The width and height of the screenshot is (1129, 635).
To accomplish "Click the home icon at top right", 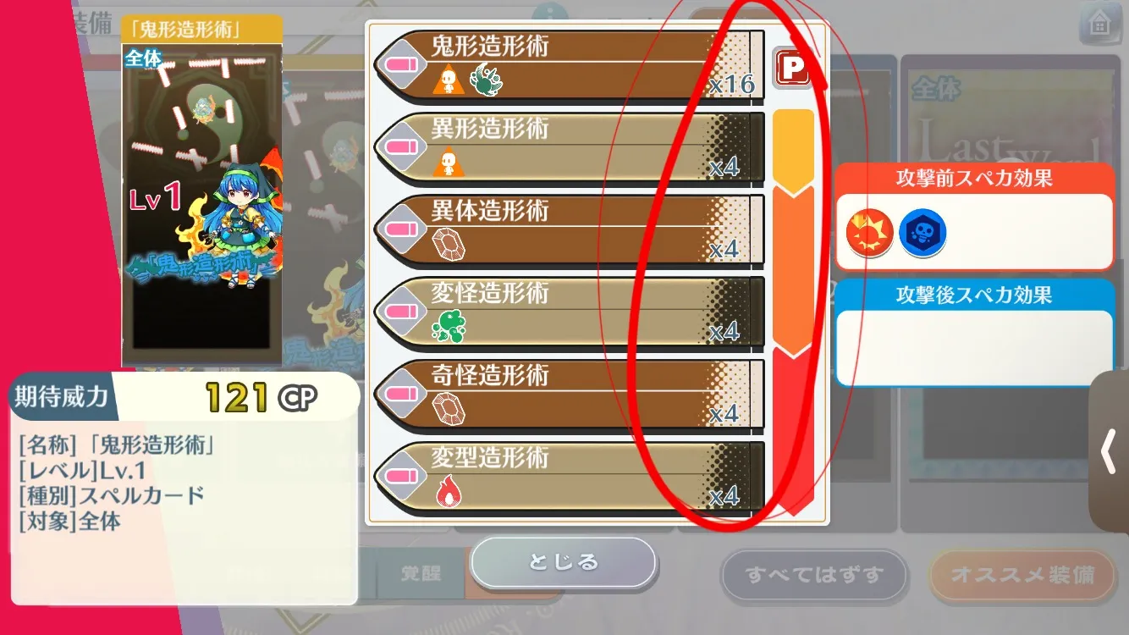I will (x=1099, y=24).
